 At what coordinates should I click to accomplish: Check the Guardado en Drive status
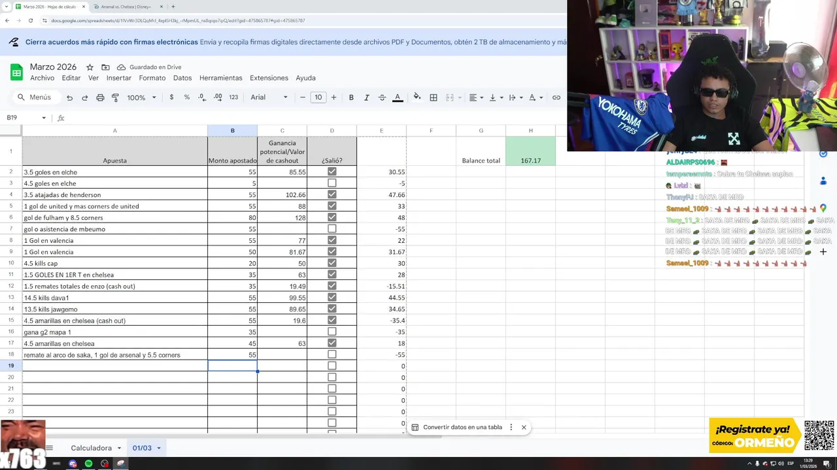(149, 67)
